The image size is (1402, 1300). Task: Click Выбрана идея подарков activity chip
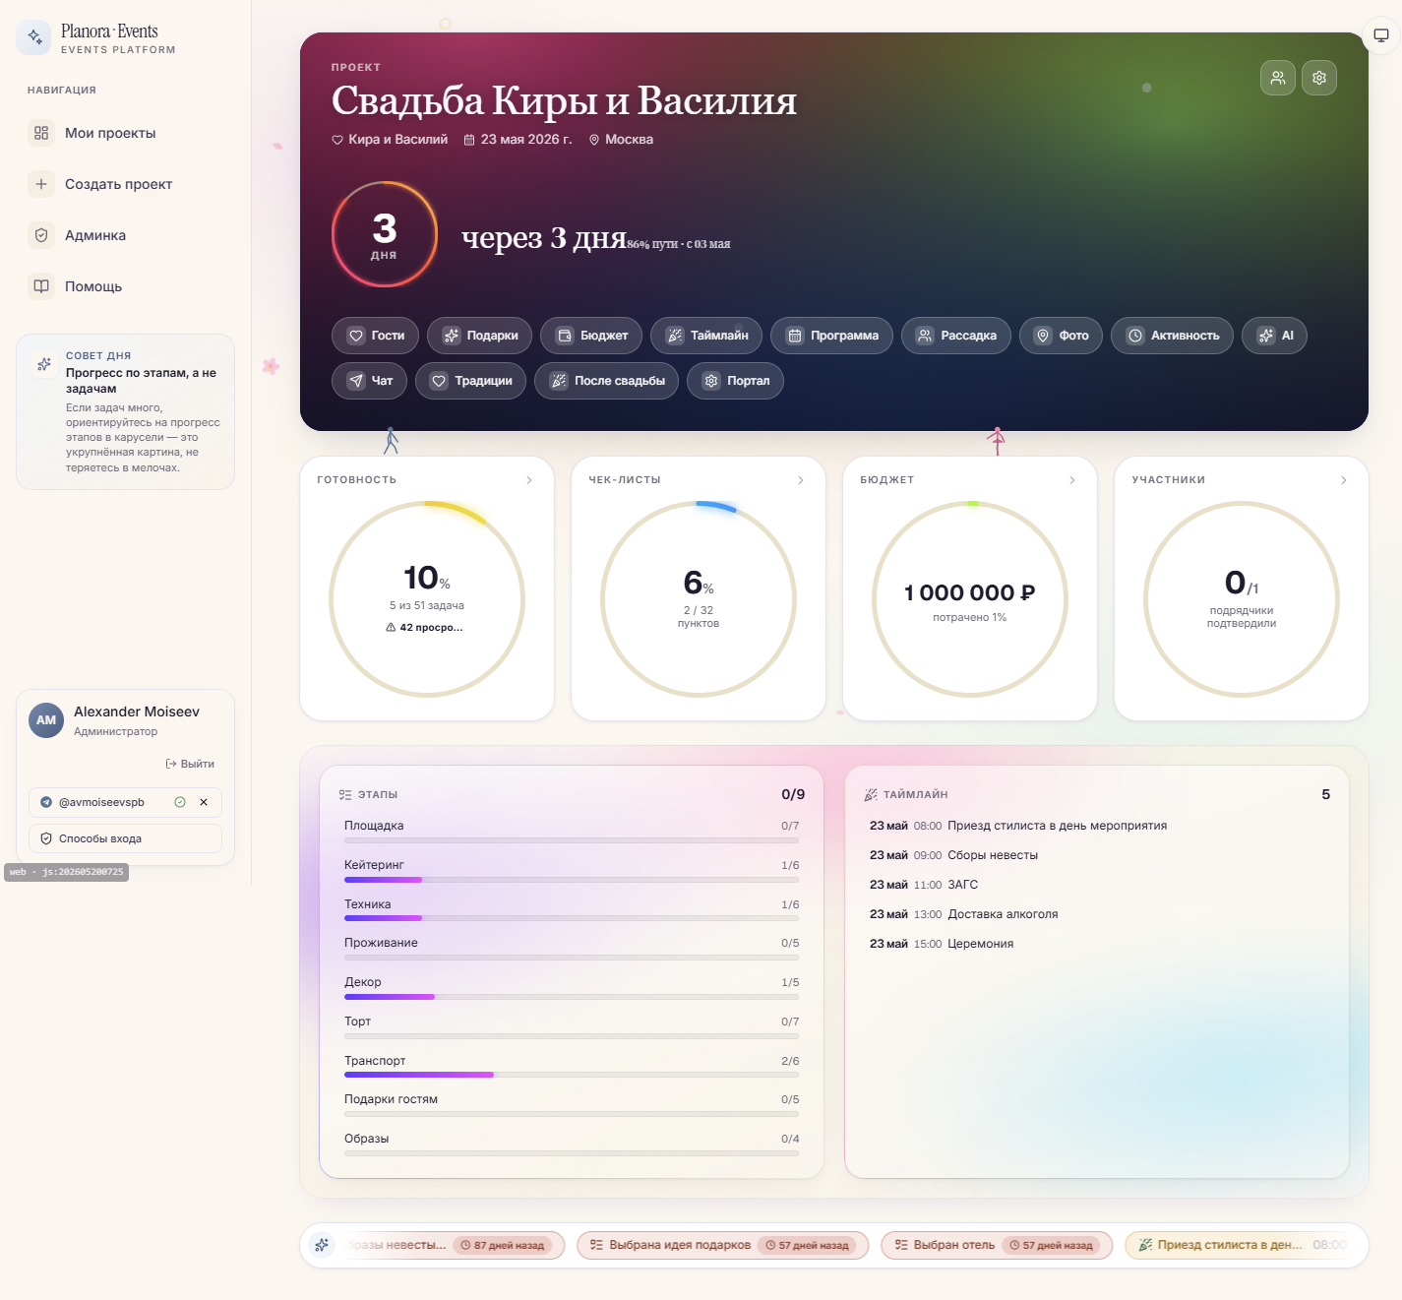pos(723,1245)
